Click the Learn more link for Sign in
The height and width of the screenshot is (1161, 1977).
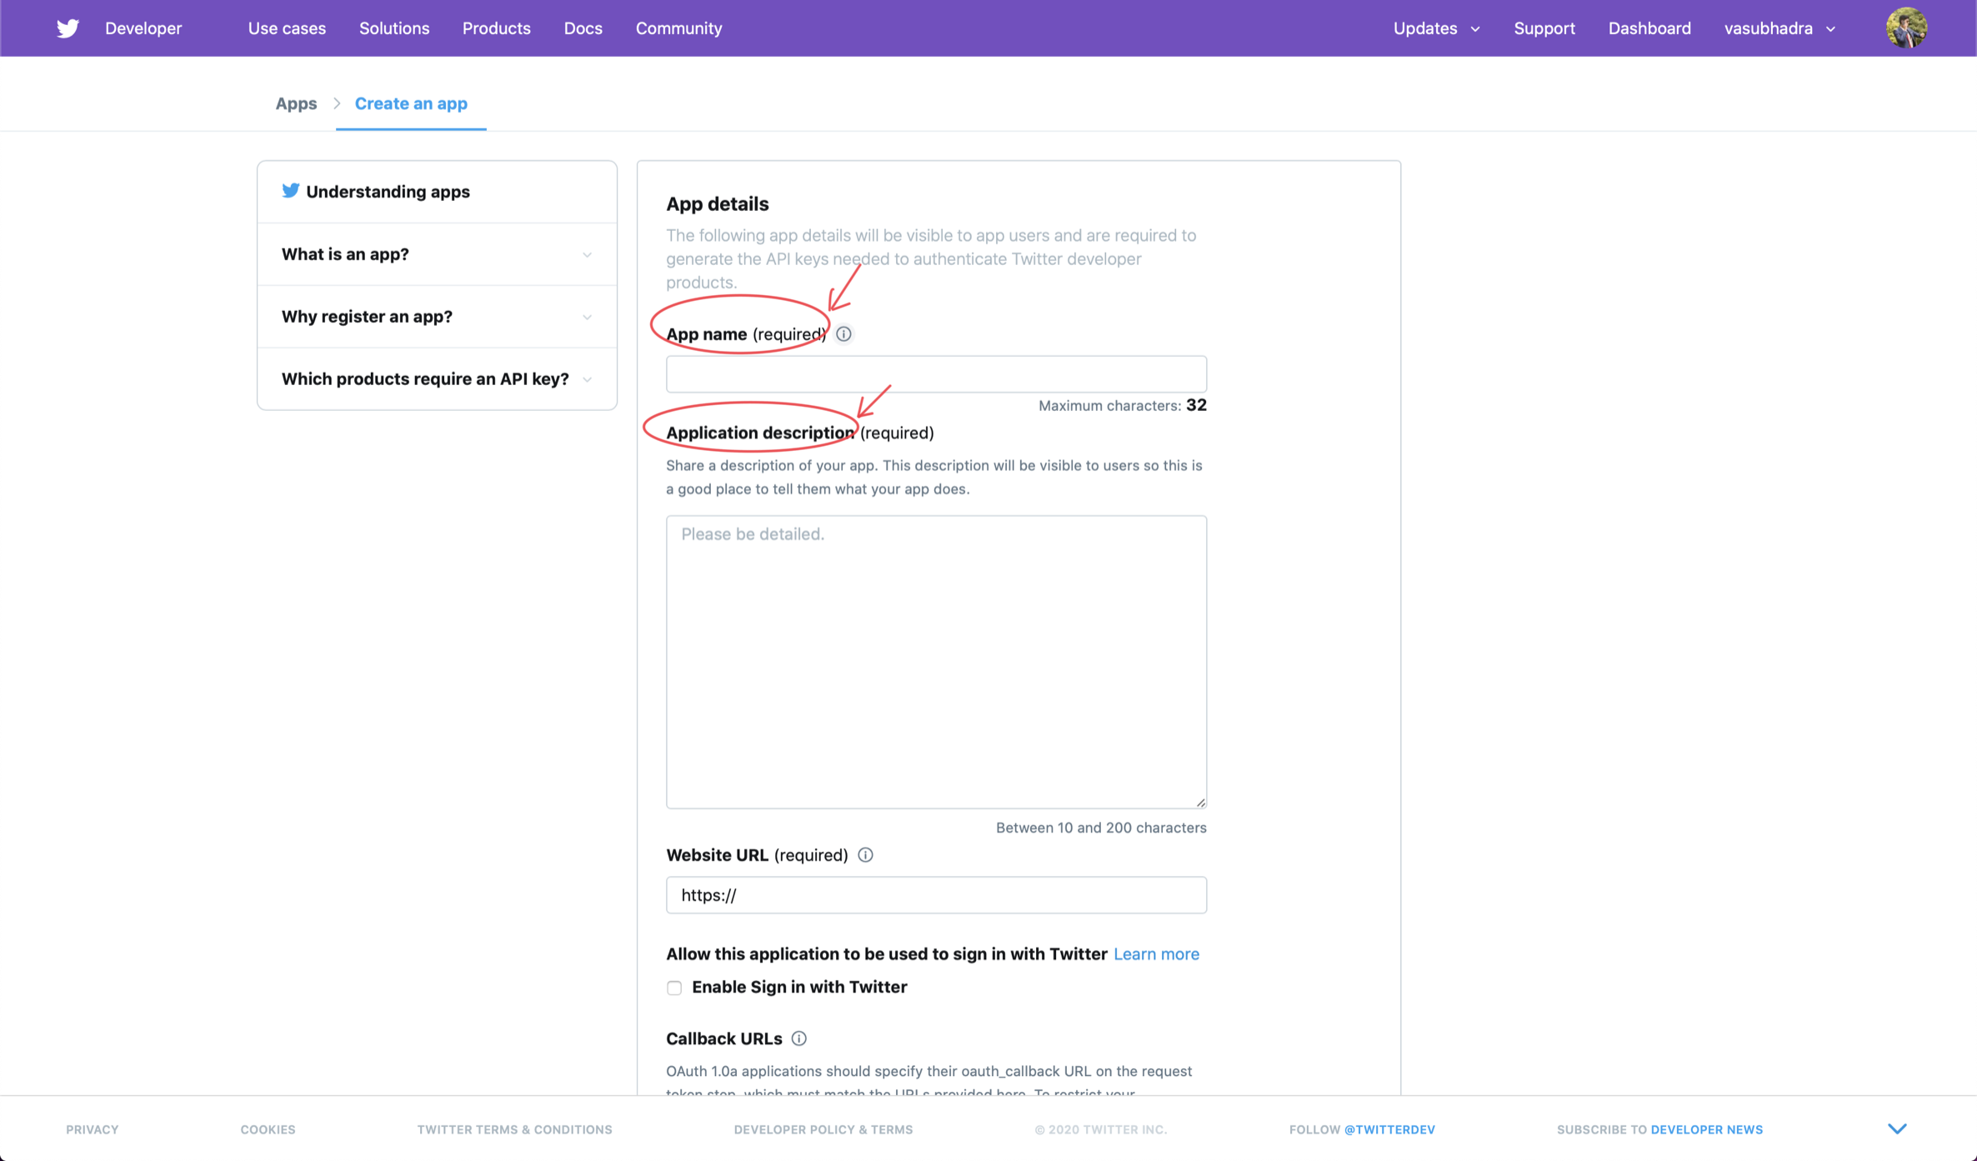pyautogui.click(x=1156, y=953)
